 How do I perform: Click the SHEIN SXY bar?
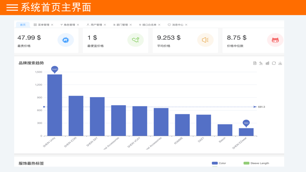click(x=97, y=117)
